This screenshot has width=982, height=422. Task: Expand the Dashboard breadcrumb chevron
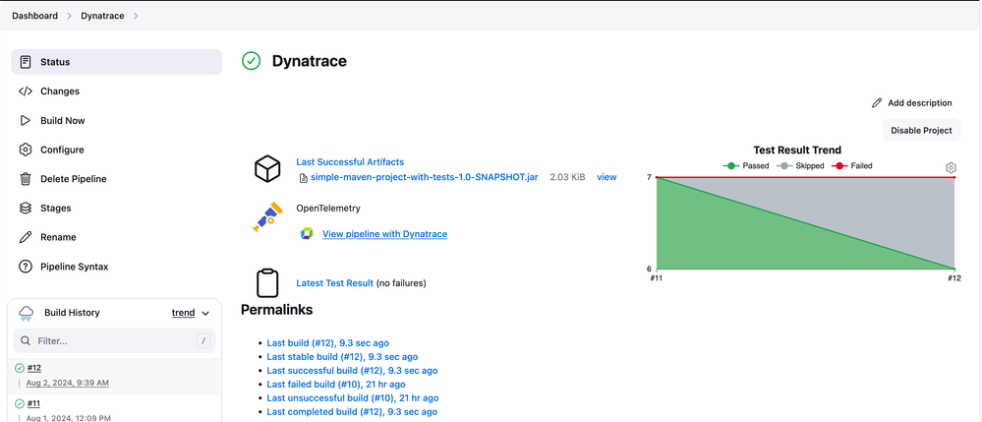69,16
